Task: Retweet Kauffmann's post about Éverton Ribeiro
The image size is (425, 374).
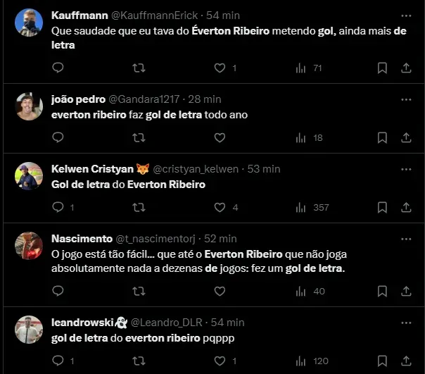Action: pos(139,68)
